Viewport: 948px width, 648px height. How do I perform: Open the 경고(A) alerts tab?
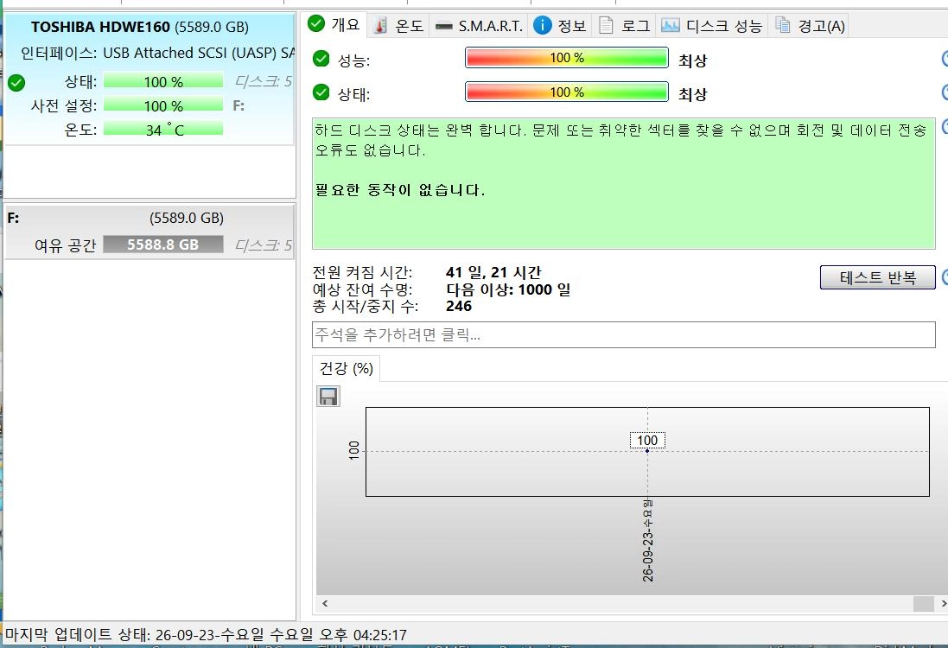[810, 26]
